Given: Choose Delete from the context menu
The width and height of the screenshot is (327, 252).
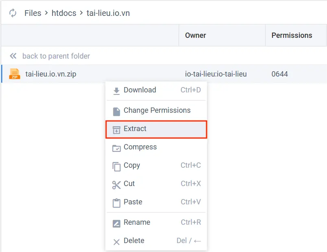Looking at the screenshot, I should 134,241.
